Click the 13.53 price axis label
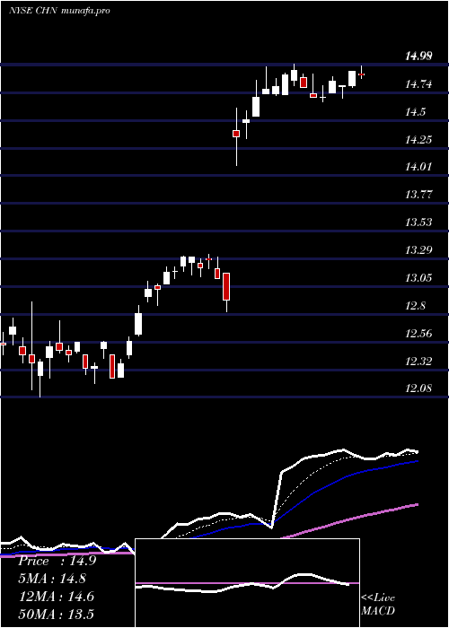This screenshot has height=628, width=449. click(418, 222)
